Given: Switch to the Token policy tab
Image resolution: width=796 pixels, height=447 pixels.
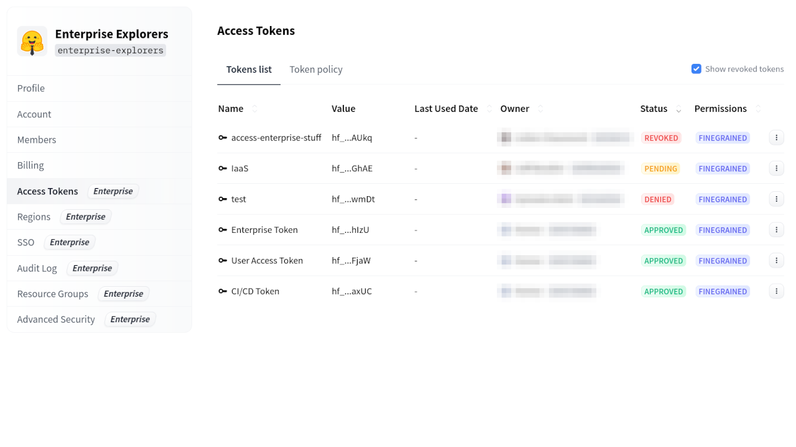Looking at the screenshot, I should [316, 69].
